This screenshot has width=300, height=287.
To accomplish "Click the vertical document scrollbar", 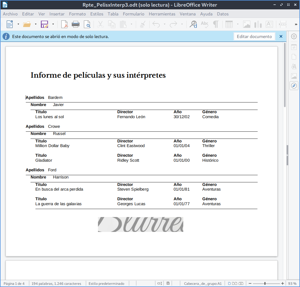I will [x=285, y=74].
